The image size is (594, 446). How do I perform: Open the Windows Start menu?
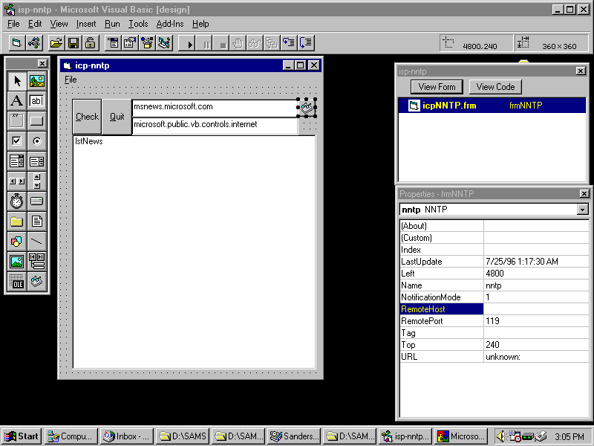(x=22, y=436)
